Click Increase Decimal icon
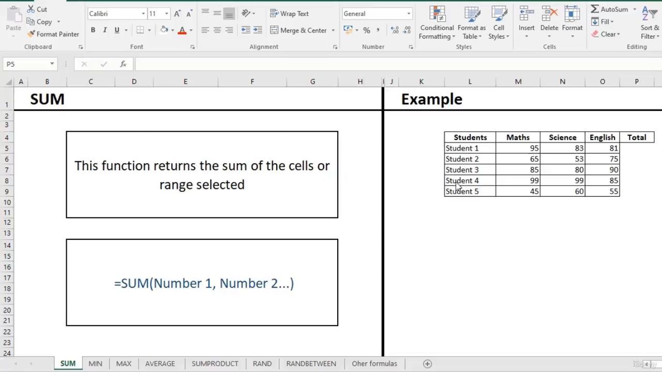 point(394,30)
